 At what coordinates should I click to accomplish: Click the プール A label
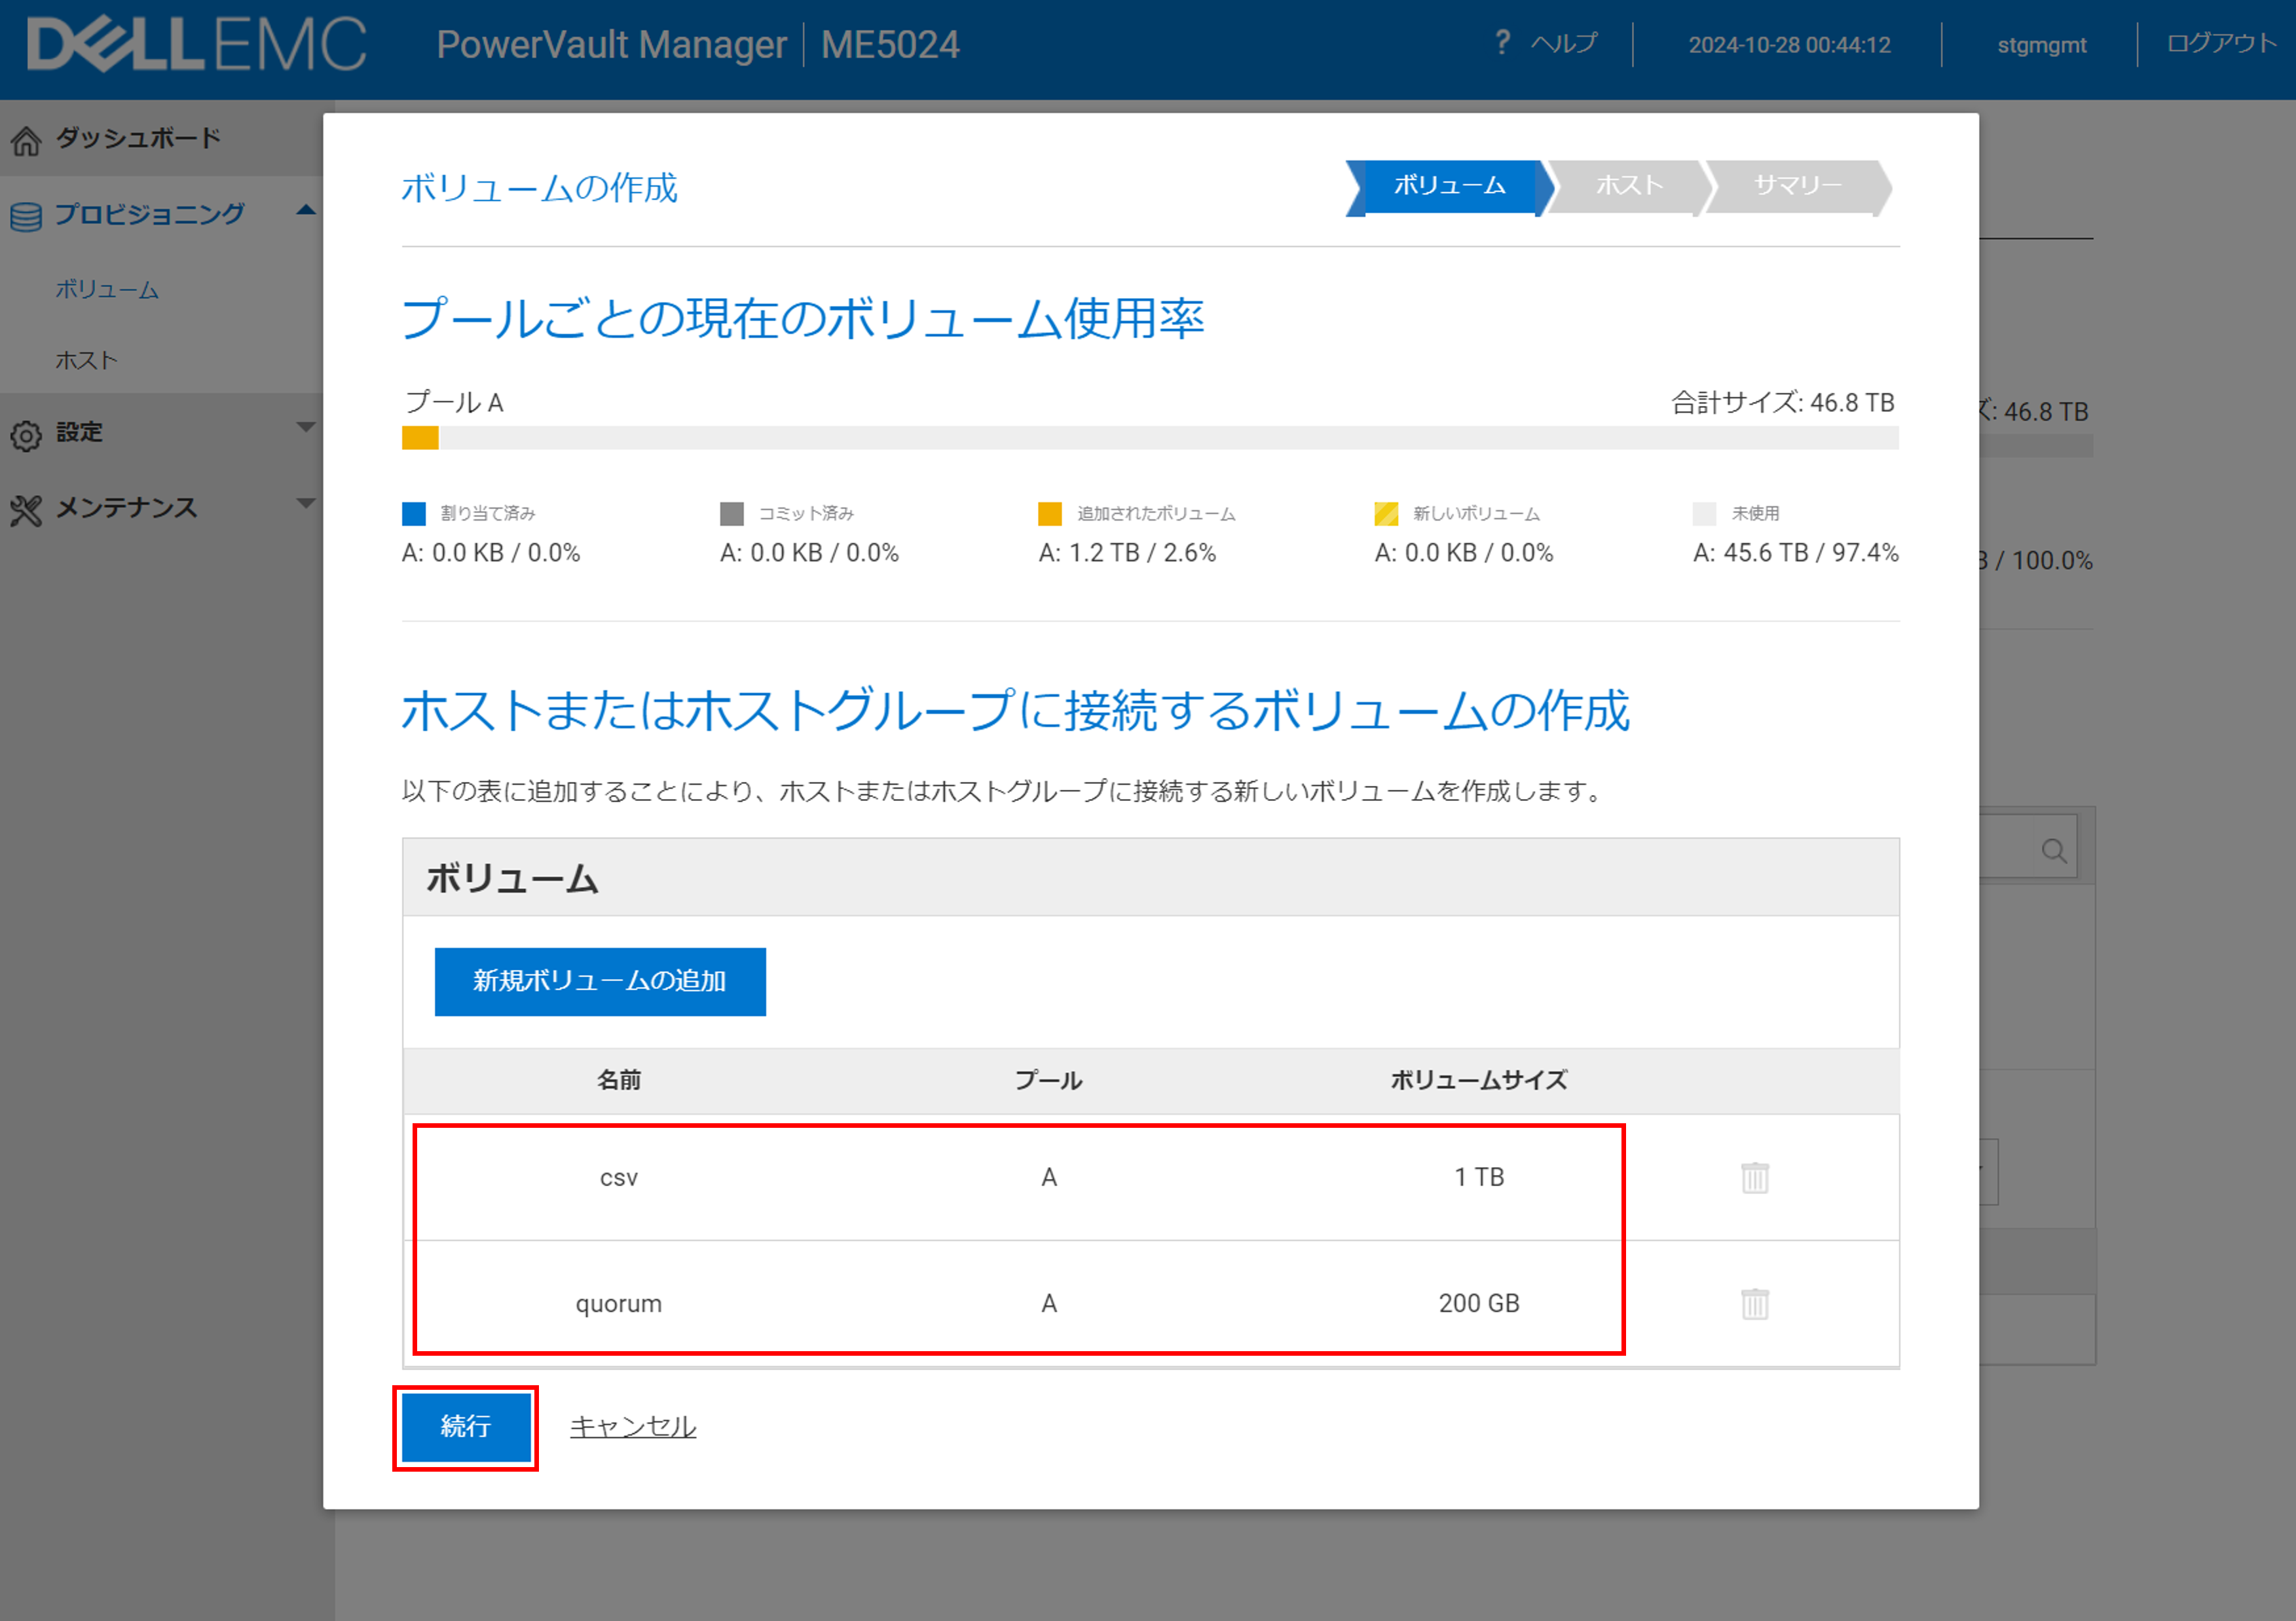[454, 402]
